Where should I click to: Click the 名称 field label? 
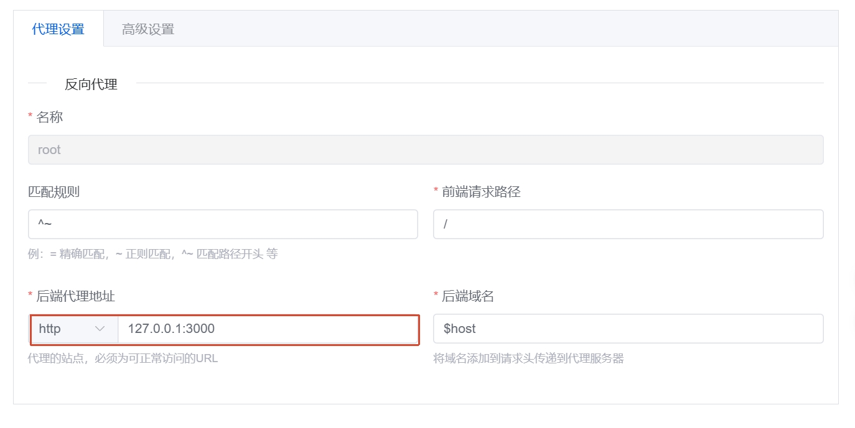[x=50, y=117]
